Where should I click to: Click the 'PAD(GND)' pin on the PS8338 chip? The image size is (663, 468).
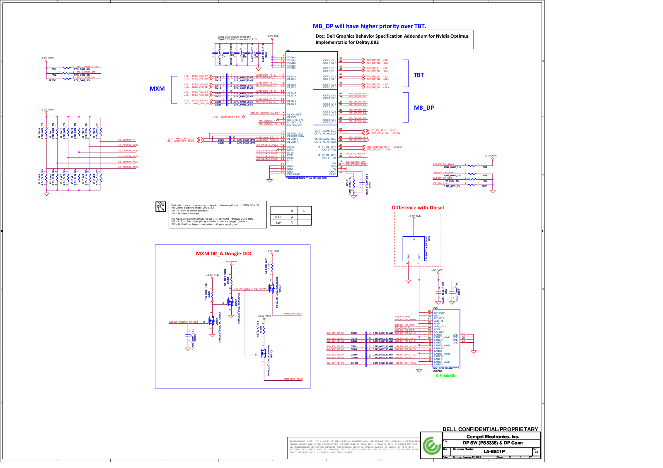pyautogui.click(x=293, y=174)
